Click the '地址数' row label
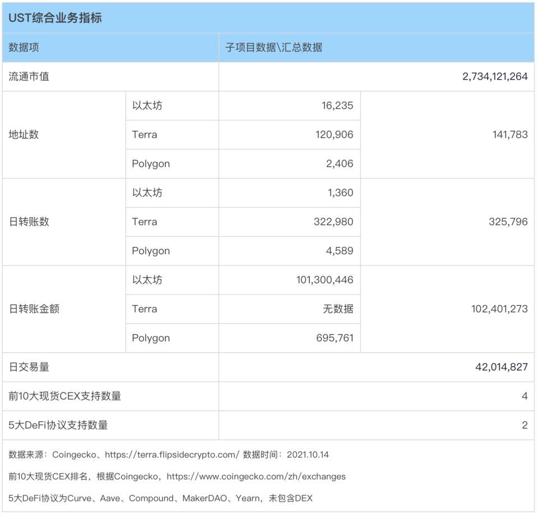Viewport: 538px width, 515px height. [24, 134]
